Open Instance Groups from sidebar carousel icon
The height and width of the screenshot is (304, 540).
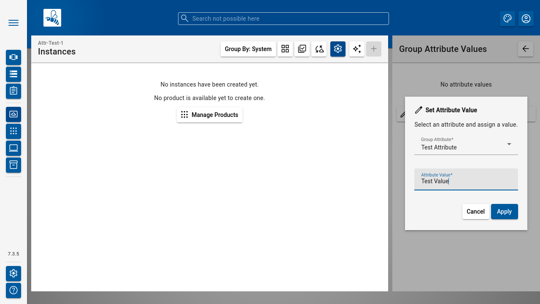pyautogui.click(x=13, y=57)
